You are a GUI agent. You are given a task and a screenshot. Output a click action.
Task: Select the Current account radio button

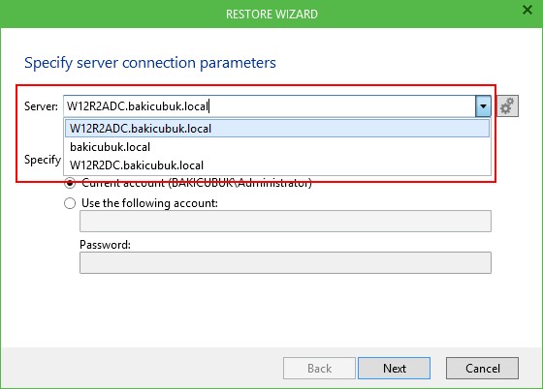point(70,183)
